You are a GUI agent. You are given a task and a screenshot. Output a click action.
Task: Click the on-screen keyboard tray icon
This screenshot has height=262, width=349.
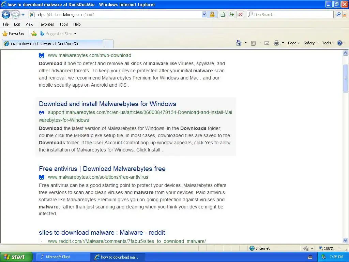pos(310,257)
